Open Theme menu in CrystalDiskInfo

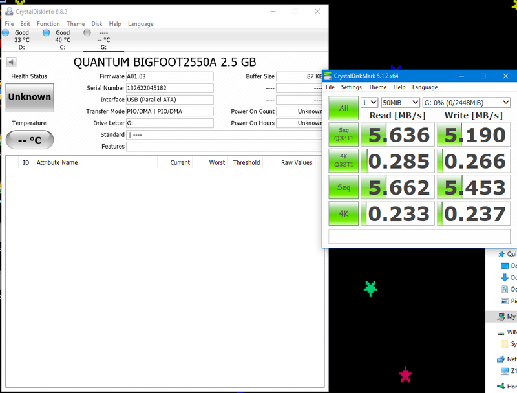pyautogui.click(x=76, y=24)
